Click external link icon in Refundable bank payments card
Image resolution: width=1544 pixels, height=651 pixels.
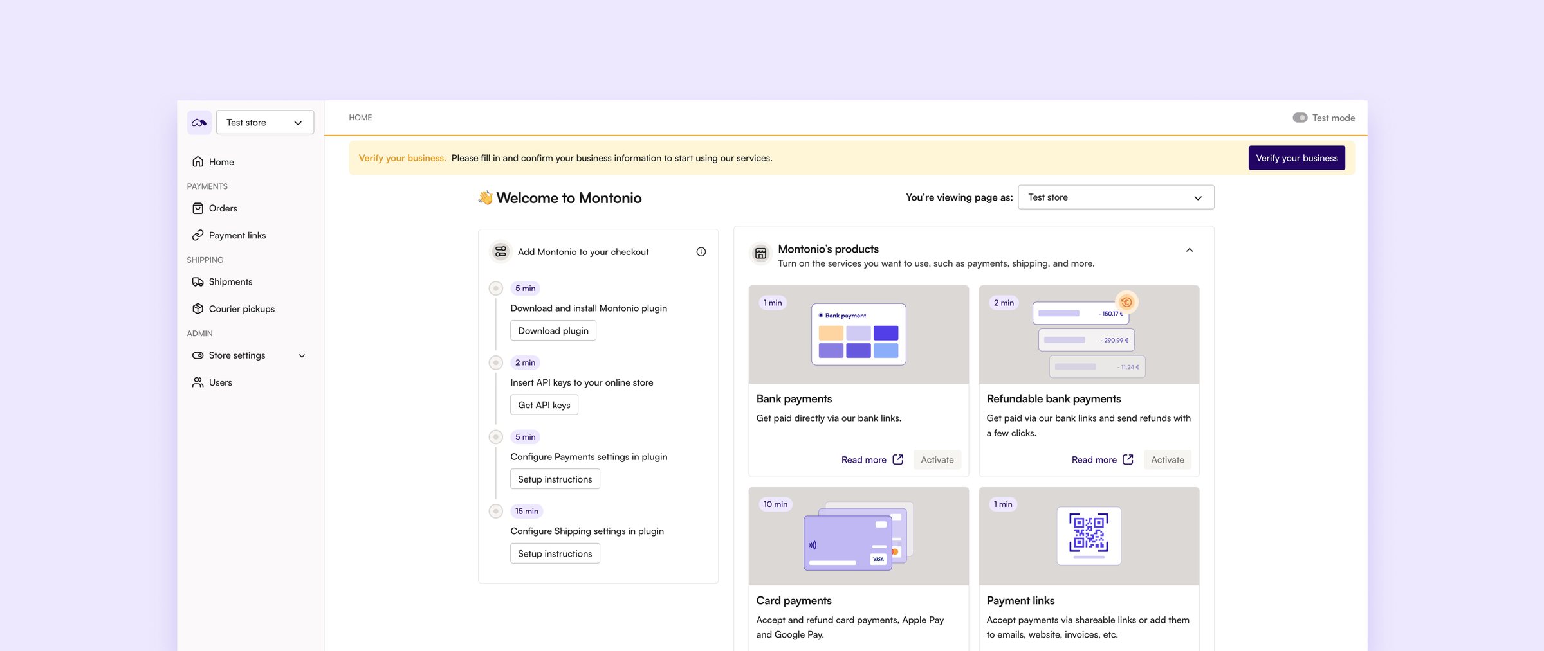pyautogui.click(x=1128, y=459)
